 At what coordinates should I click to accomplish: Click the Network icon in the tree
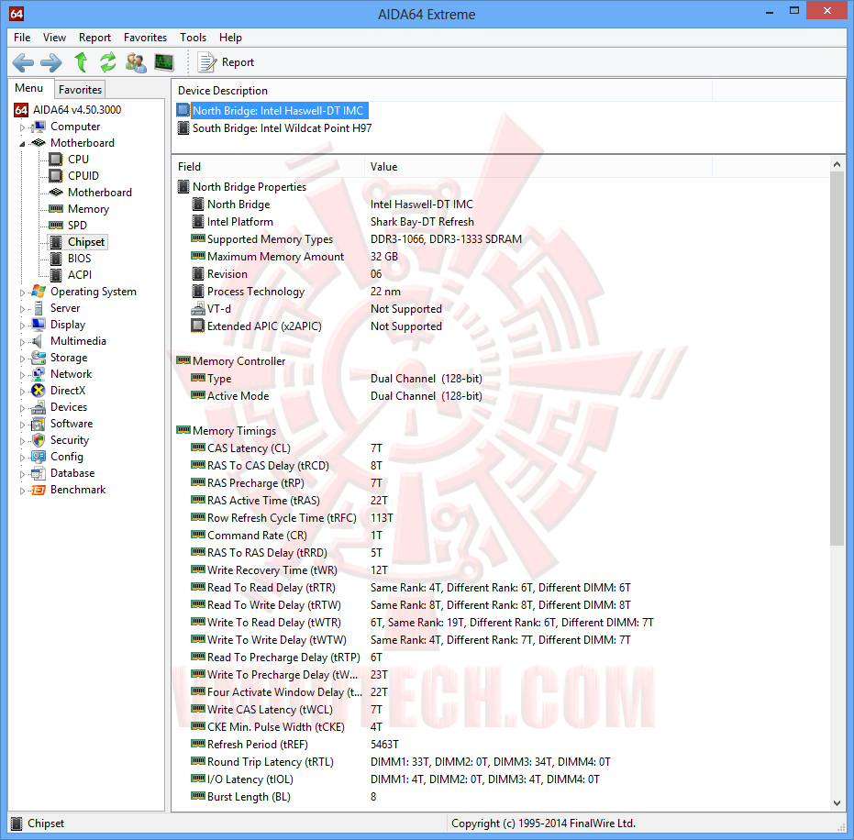coord(39,374)
